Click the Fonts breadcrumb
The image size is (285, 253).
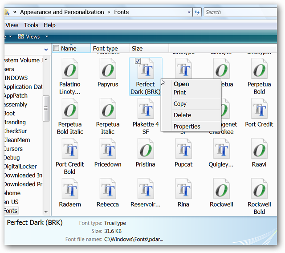click(x=122, y=12)
